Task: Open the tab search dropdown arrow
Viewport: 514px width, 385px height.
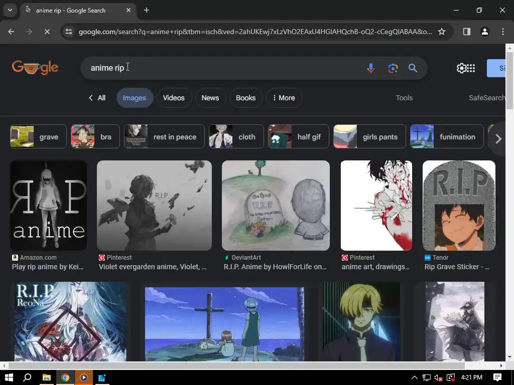Action: point(10,10)
